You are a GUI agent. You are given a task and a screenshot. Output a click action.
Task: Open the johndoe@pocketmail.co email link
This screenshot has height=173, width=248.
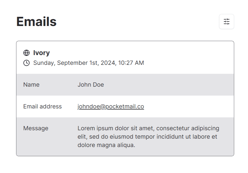[111, 106]
